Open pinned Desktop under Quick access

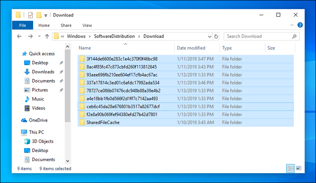36,63
